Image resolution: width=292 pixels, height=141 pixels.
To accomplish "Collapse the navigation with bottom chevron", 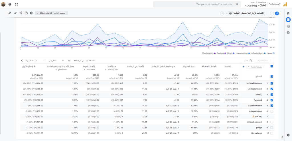I will click(x=282, y=137).
